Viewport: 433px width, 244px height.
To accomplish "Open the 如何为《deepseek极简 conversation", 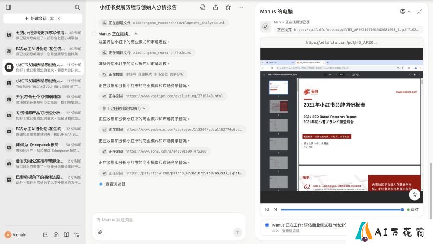I will tap(43, 147).
